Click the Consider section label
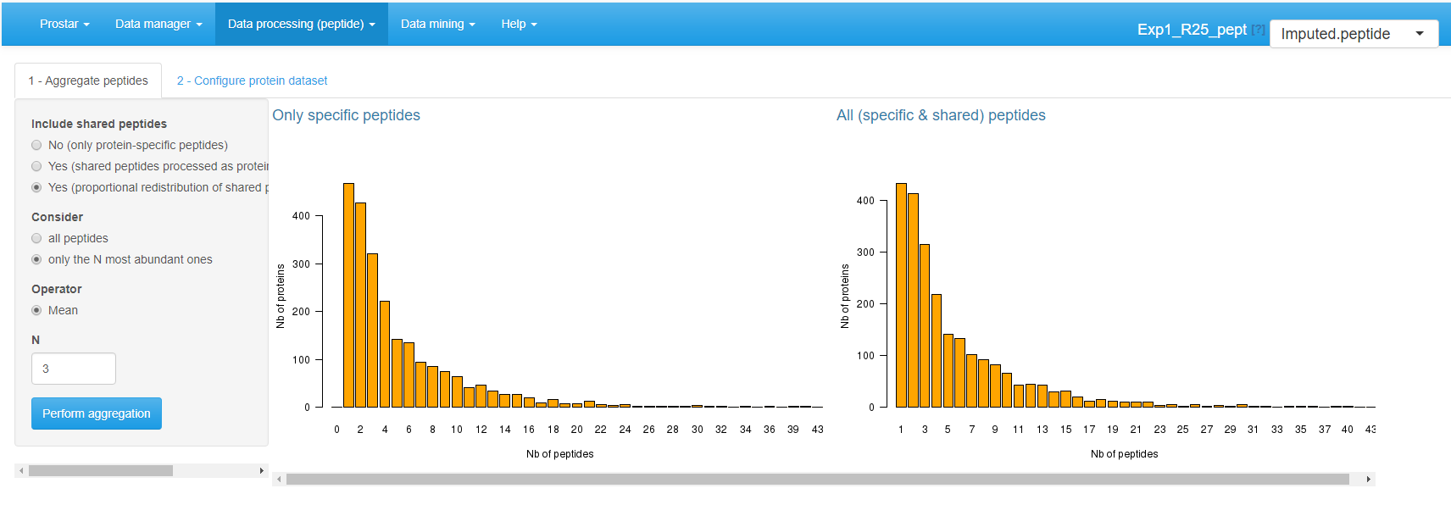The image size is (1451, 505). click(57, 217)
